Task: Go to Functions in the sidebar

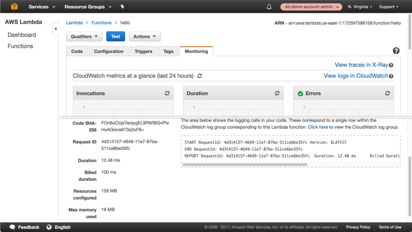Action: 20,46
